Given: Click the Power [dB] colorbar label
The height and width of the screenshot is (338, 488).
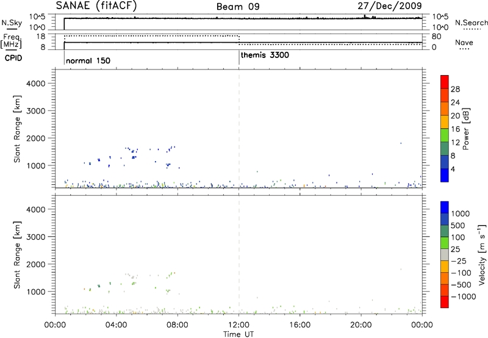Looking at the screenshot, I should 465,129.
